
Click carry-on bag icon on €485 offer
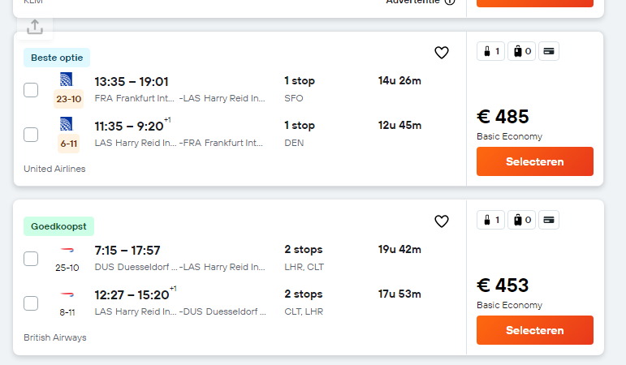(491, 51)
